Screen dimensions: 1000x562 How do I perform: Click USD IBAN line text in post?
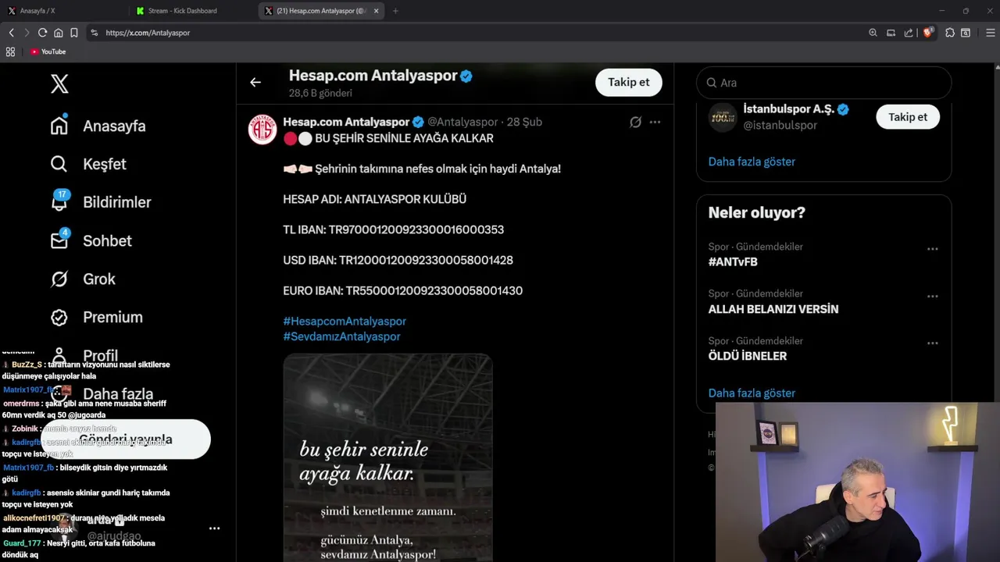pos(398,260)
